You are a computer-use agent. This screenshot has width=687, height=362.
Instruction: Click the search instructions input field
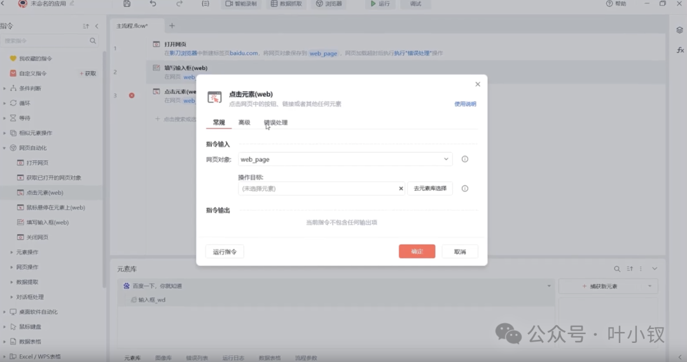tap(49, 41)
